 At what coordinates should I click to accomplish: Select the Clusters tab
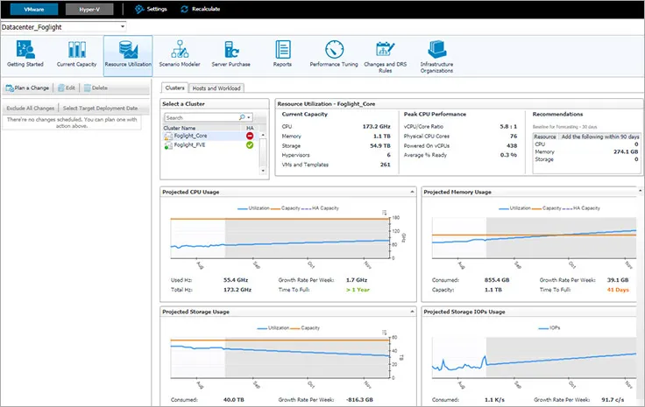[x=174, y=88]
